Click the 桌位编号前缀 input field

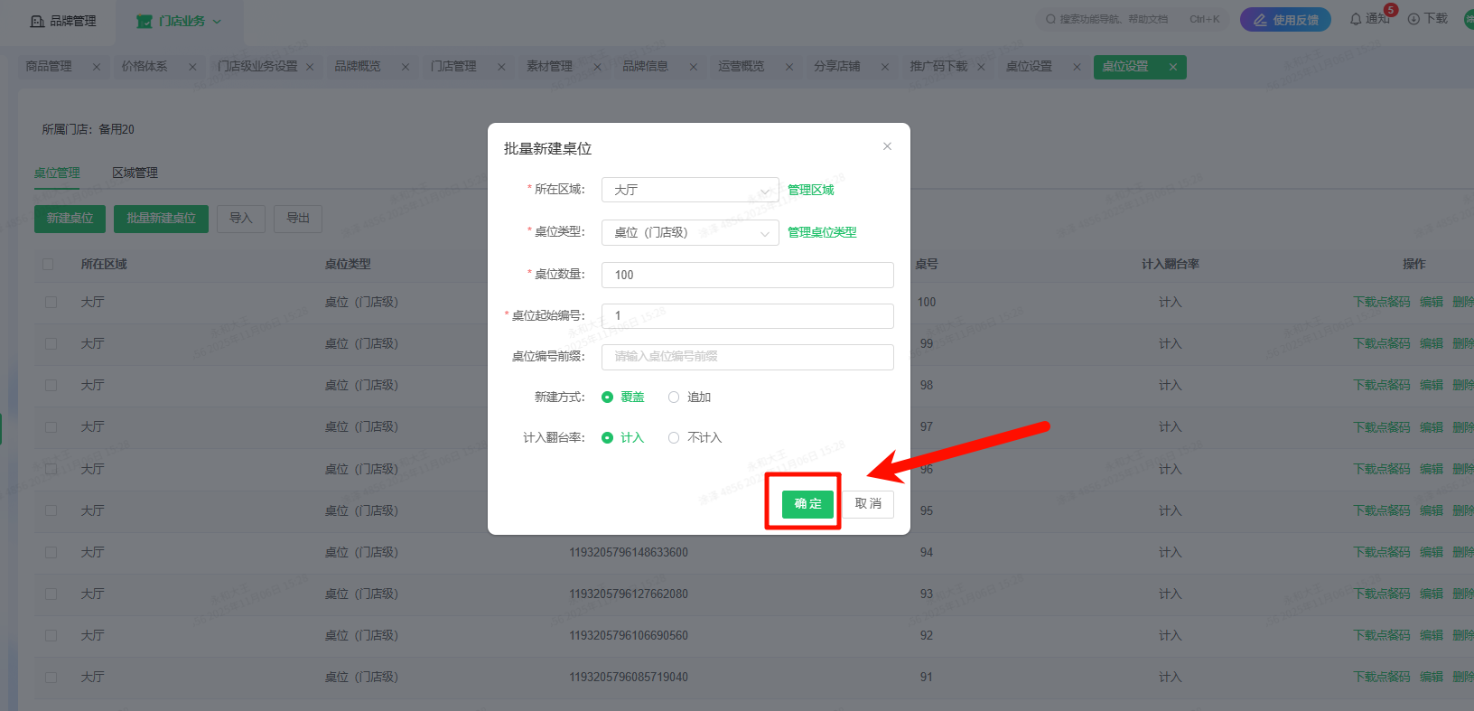tap(747, 357)
